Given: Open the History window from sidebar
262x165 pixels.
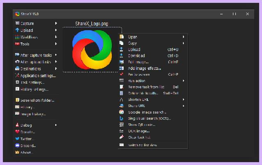Looking at the screenshot, I should (x=27, y=107).
